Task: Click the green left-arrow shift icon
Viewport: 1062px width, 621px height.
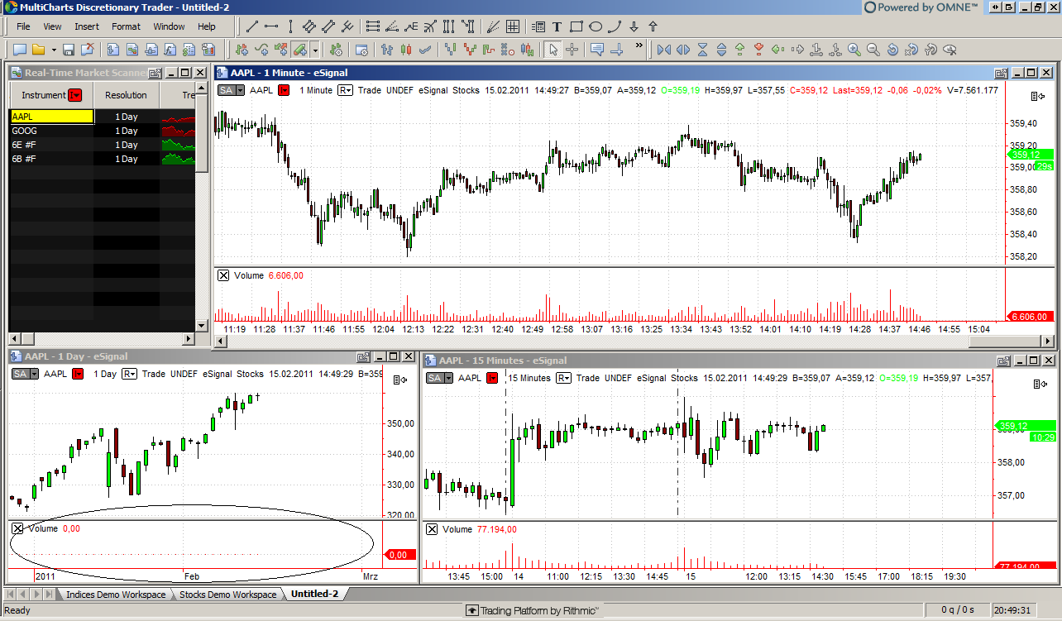Action: [x=778, y=50]
